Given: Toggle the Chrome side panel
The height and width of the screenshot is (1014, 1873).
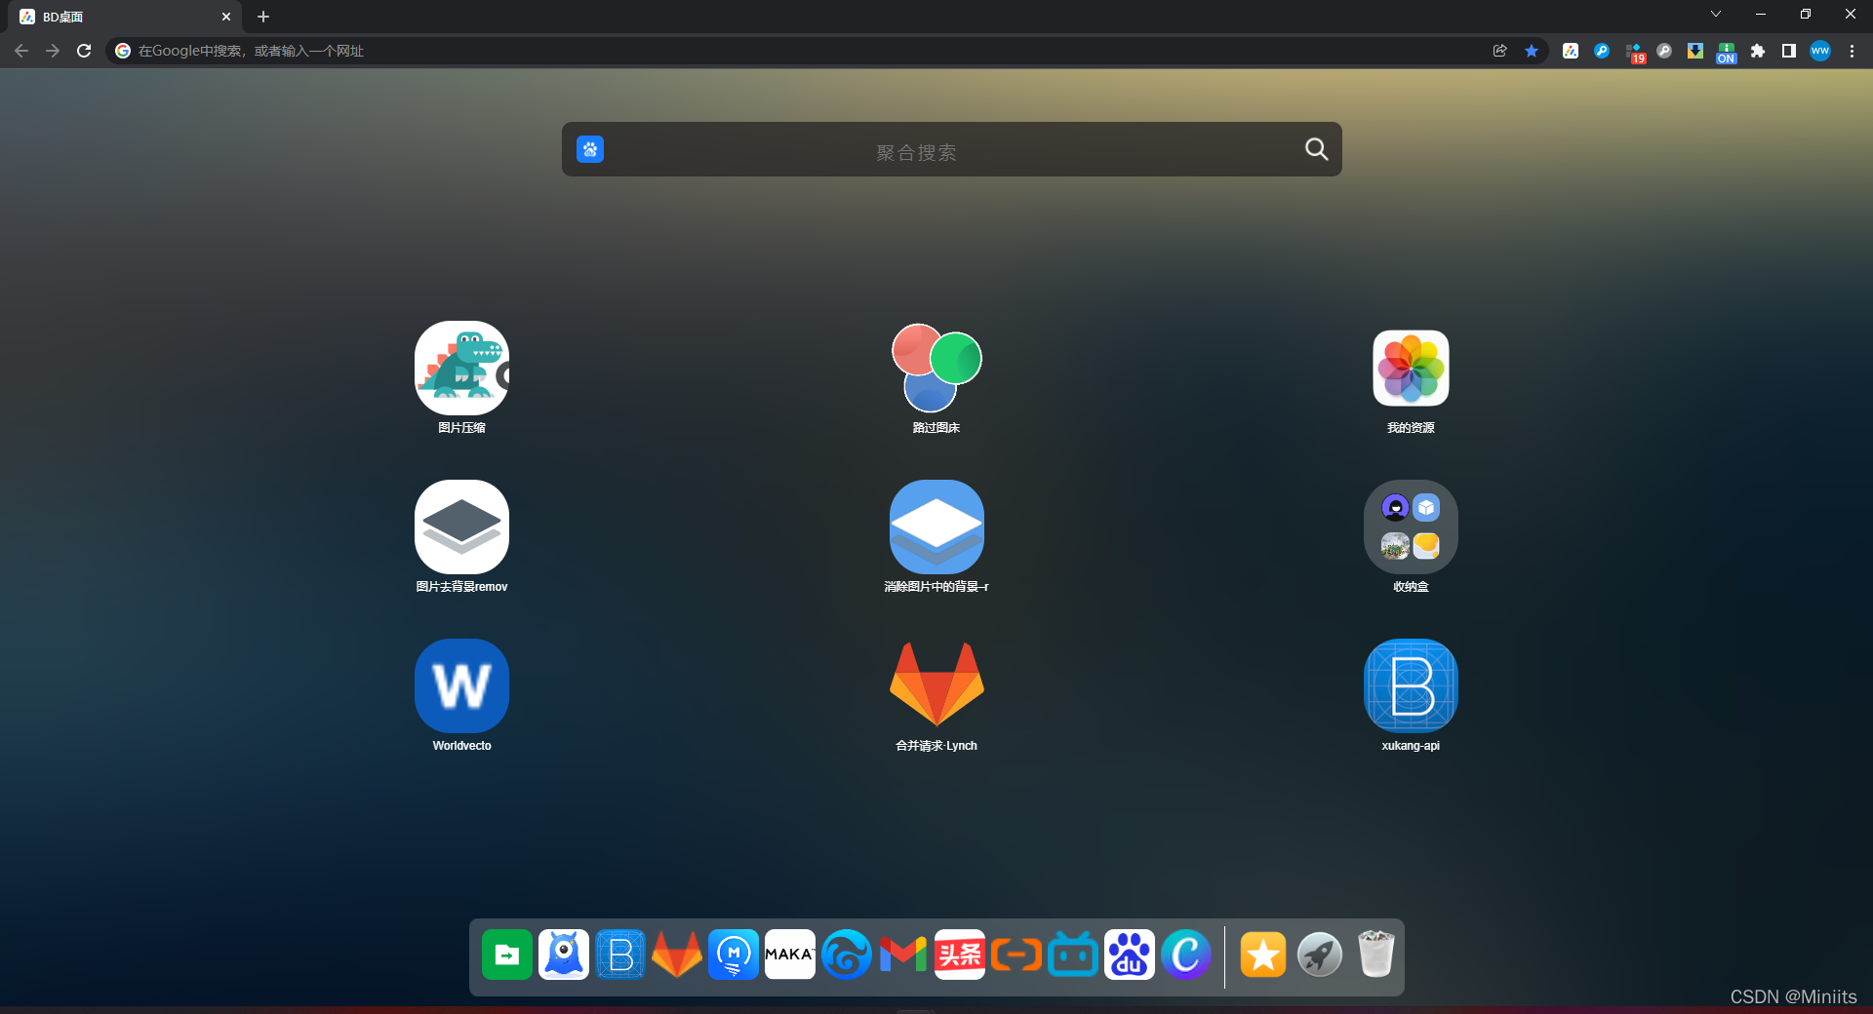Looking at the screenshot, I should point(1789,51).
